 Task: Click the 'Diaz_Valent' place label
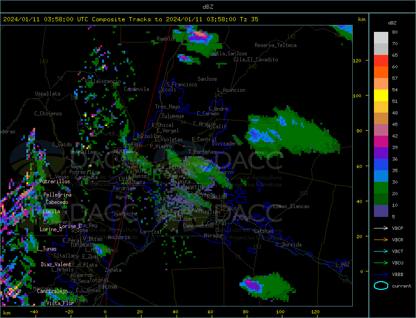[56, 264]
